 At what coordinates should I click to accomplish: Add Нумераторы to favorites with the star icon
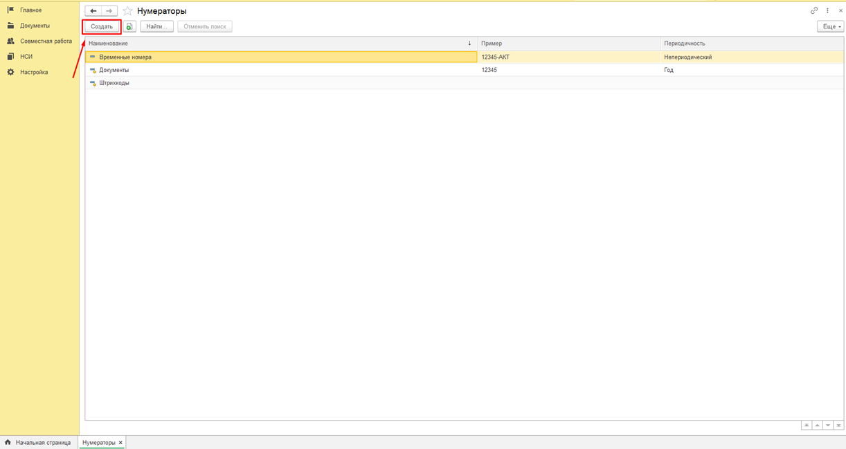point(127,11)
